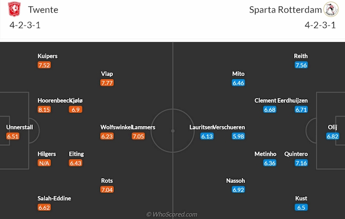Click Kust's 6.5 rating badge

pos(301,207)
